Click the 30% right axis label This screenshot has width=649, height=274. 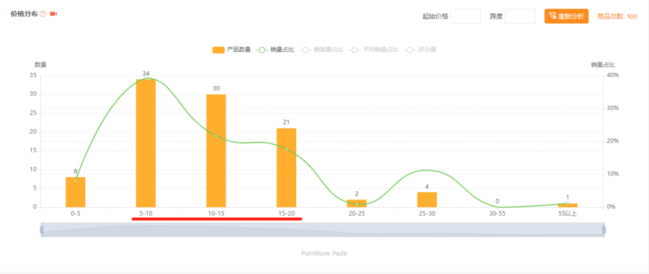[x=613, y=108]
